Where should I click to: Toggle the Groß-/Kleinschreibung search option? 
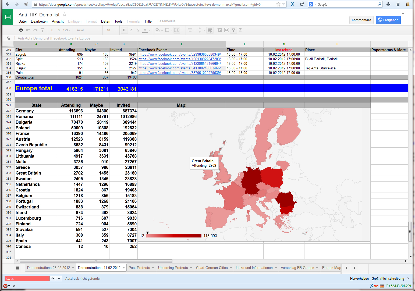pos(388,279)
